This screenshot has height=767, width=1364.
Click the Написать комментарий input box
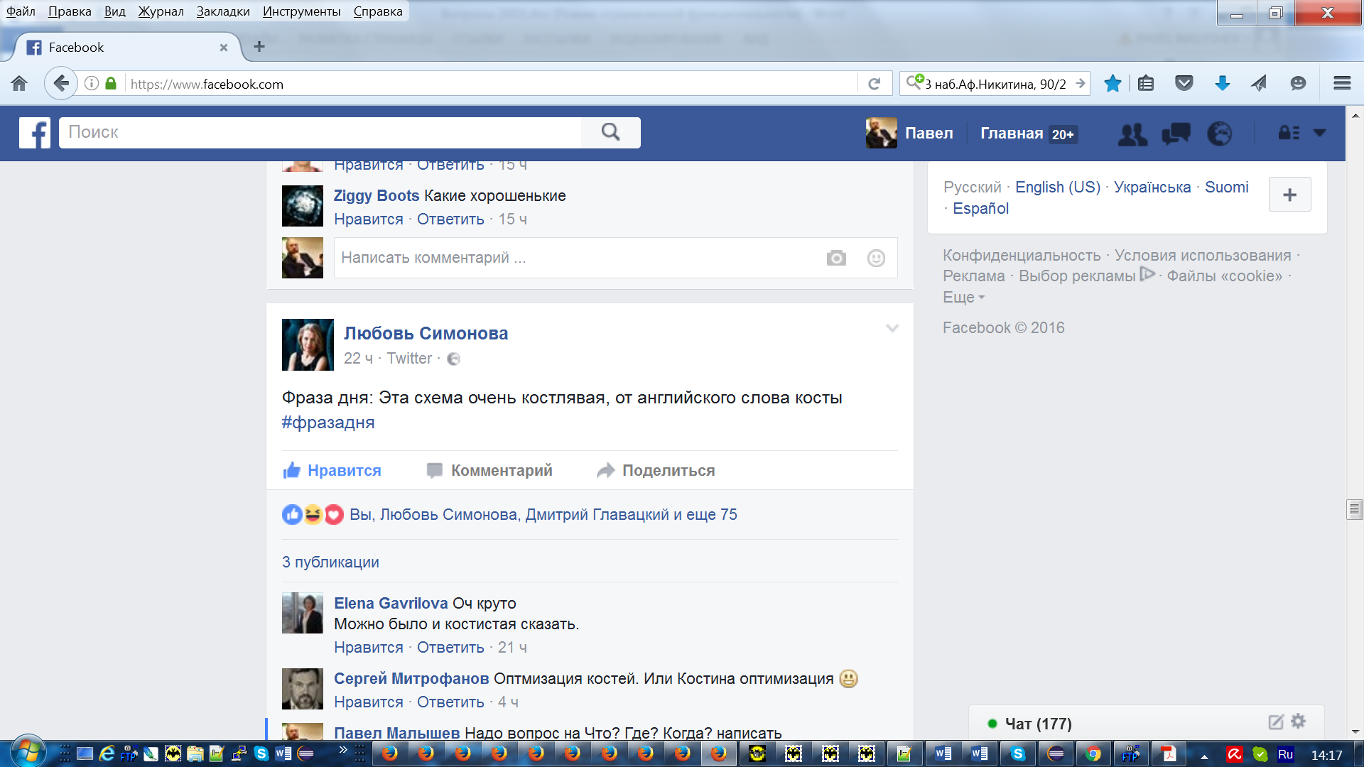[x=615, y=258]
